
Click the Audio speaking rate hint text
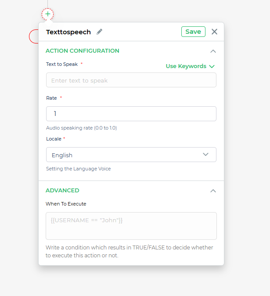coord(82,128)
